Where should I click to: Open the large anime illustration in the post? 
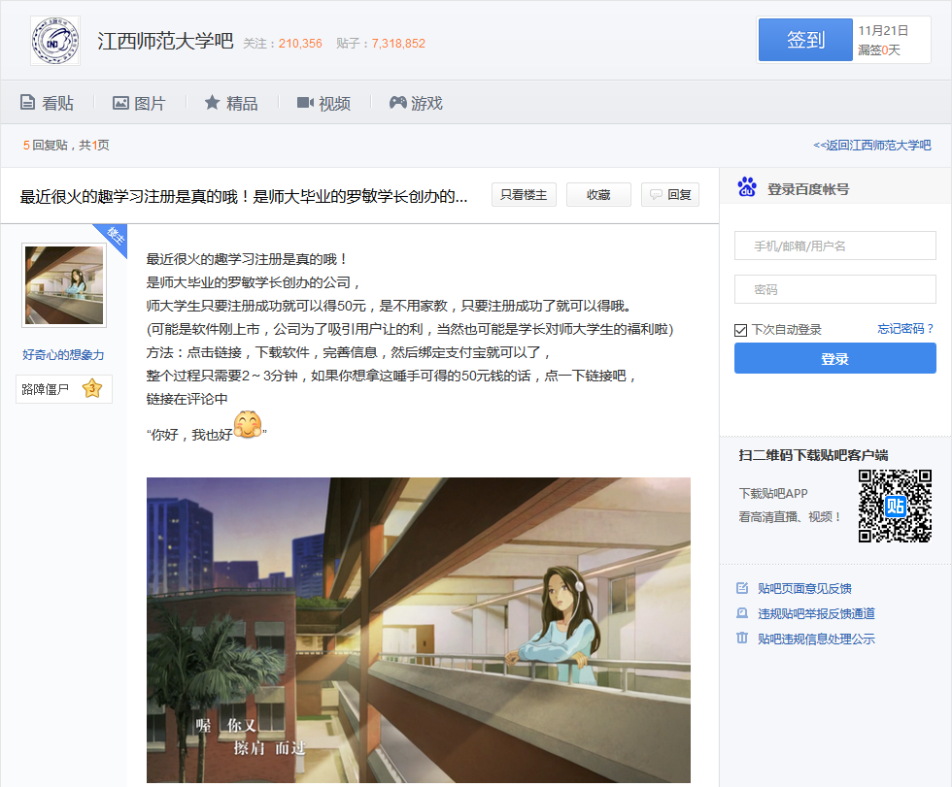[419, 630]
